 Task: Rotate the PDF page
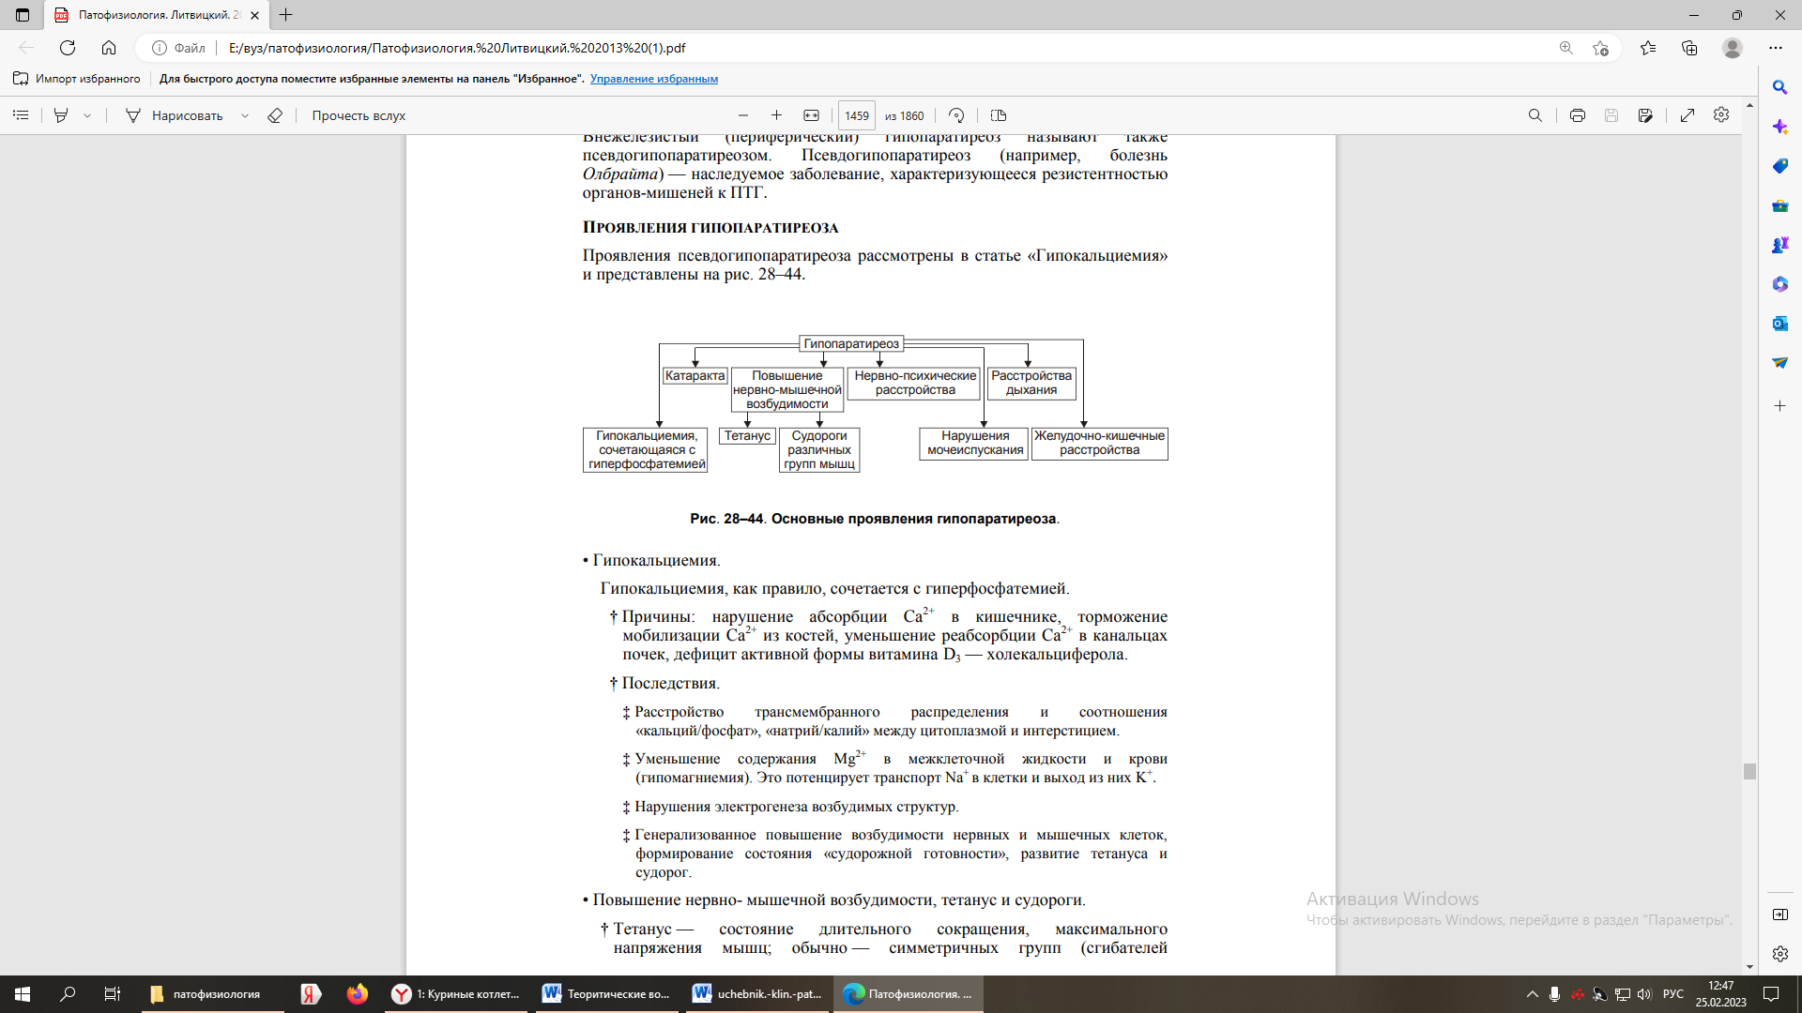[956, 115]
